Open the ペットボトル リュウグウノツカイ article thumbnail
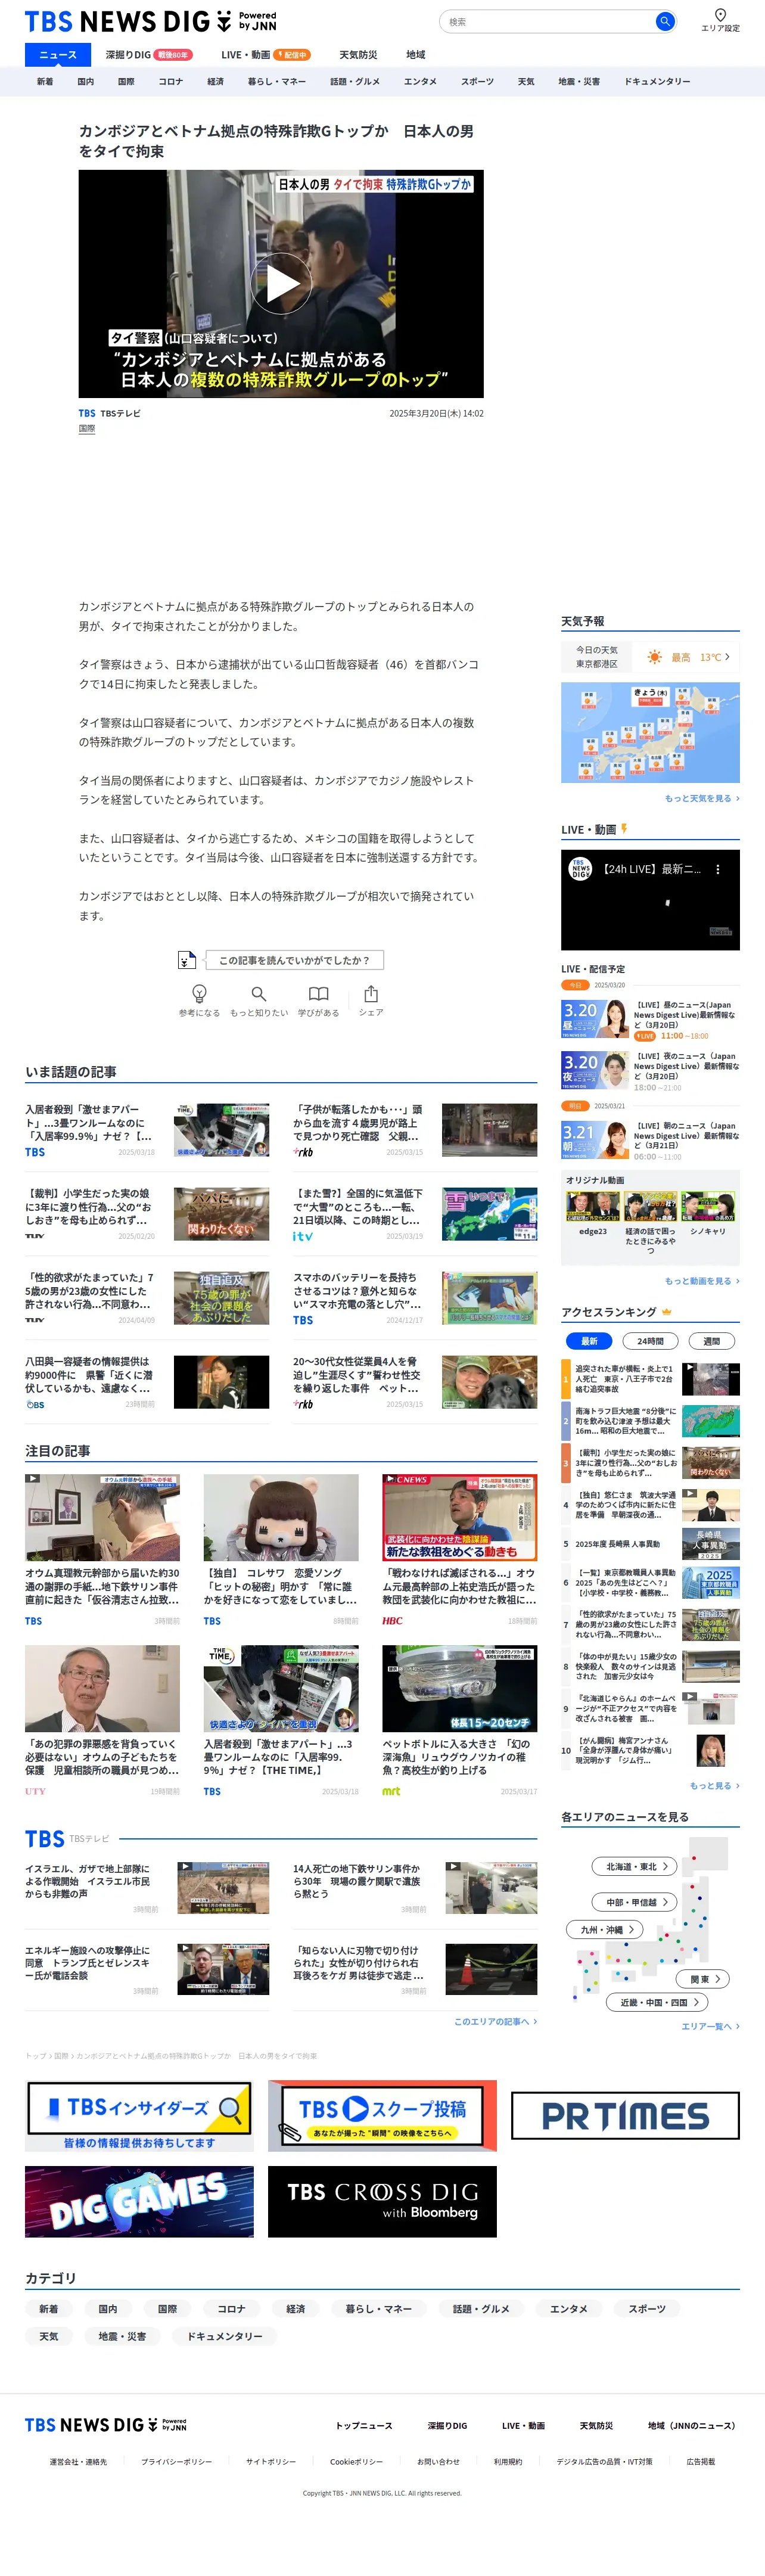The height and width of the screenshot is (2576, 765). (460, 1688)
